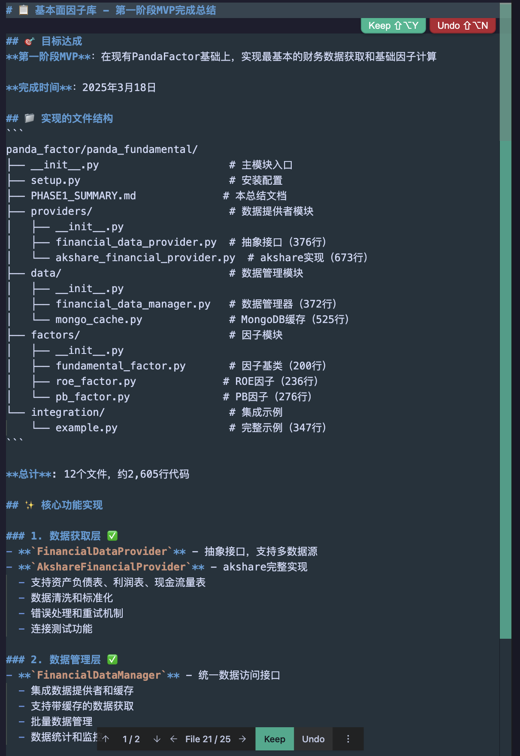Click the Keep ⇧⌥Y button at top
This screenshot has width=520, height=756.
393,26
